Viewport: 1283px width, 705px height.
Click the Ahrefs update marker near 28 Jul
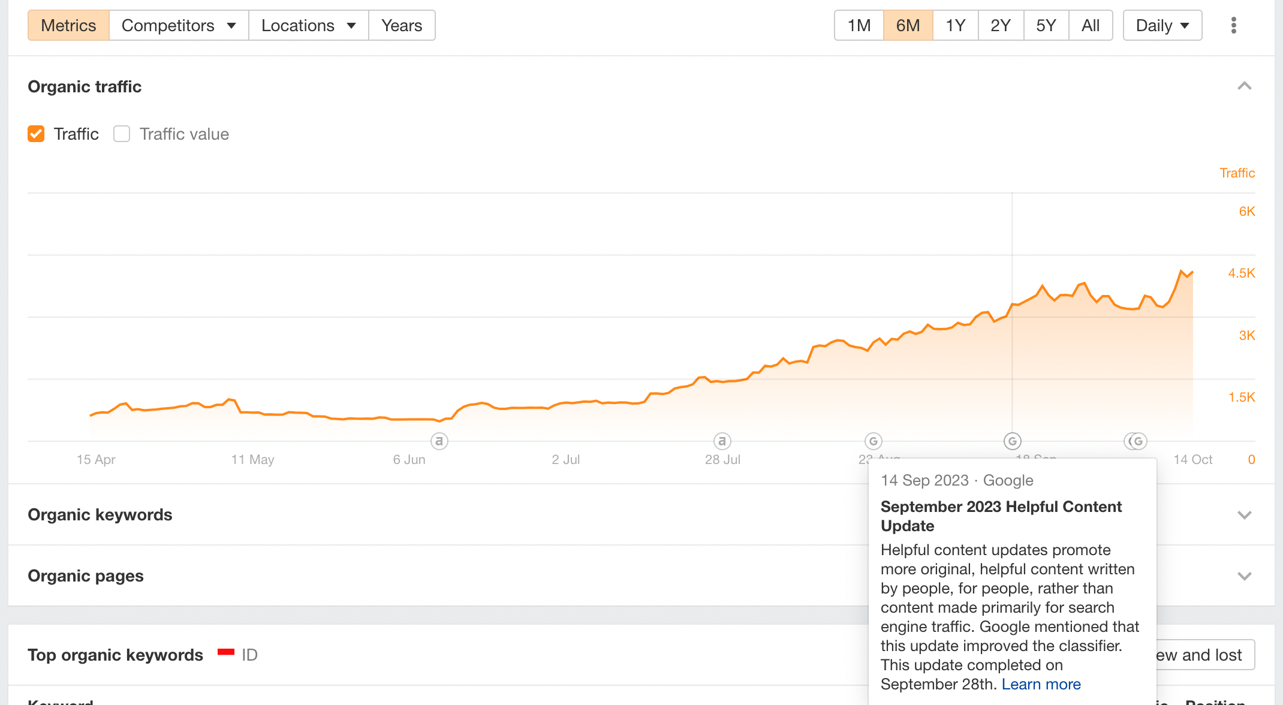point(722,441)
